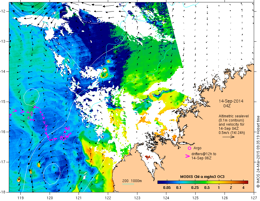The width and height of the screenshot is (260, 201).
Task: Click the longitude axis label 120
Action: tap(50, 198)
